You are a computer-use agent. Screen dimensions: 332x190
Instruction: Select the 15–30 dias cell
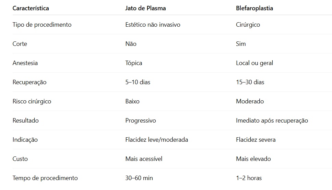(x=250, y=82)
